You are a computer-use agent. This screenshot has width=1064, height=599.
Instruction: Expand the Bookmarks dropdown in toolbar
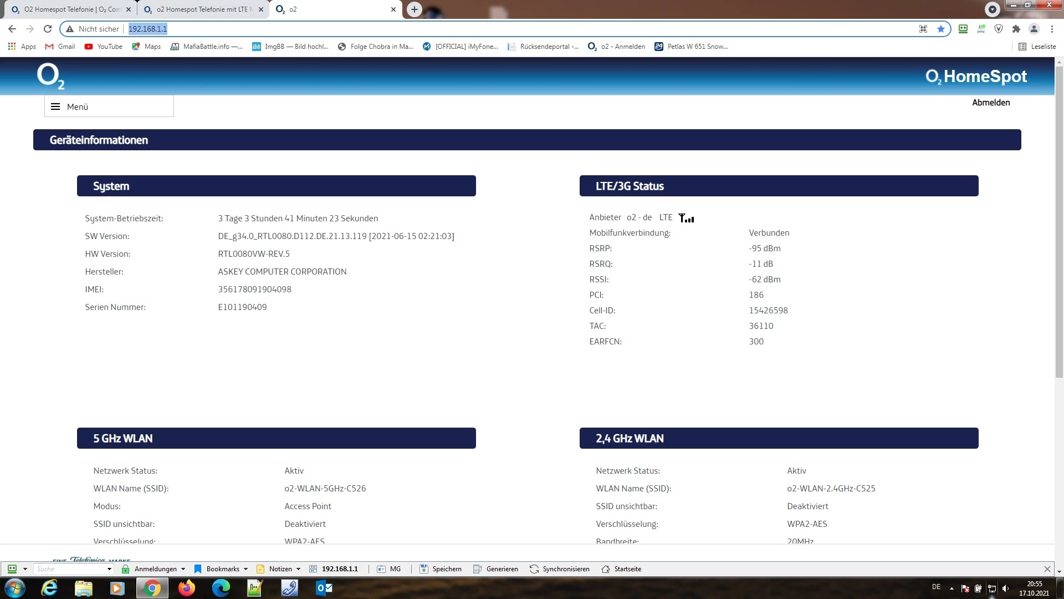tap(222, 569)
